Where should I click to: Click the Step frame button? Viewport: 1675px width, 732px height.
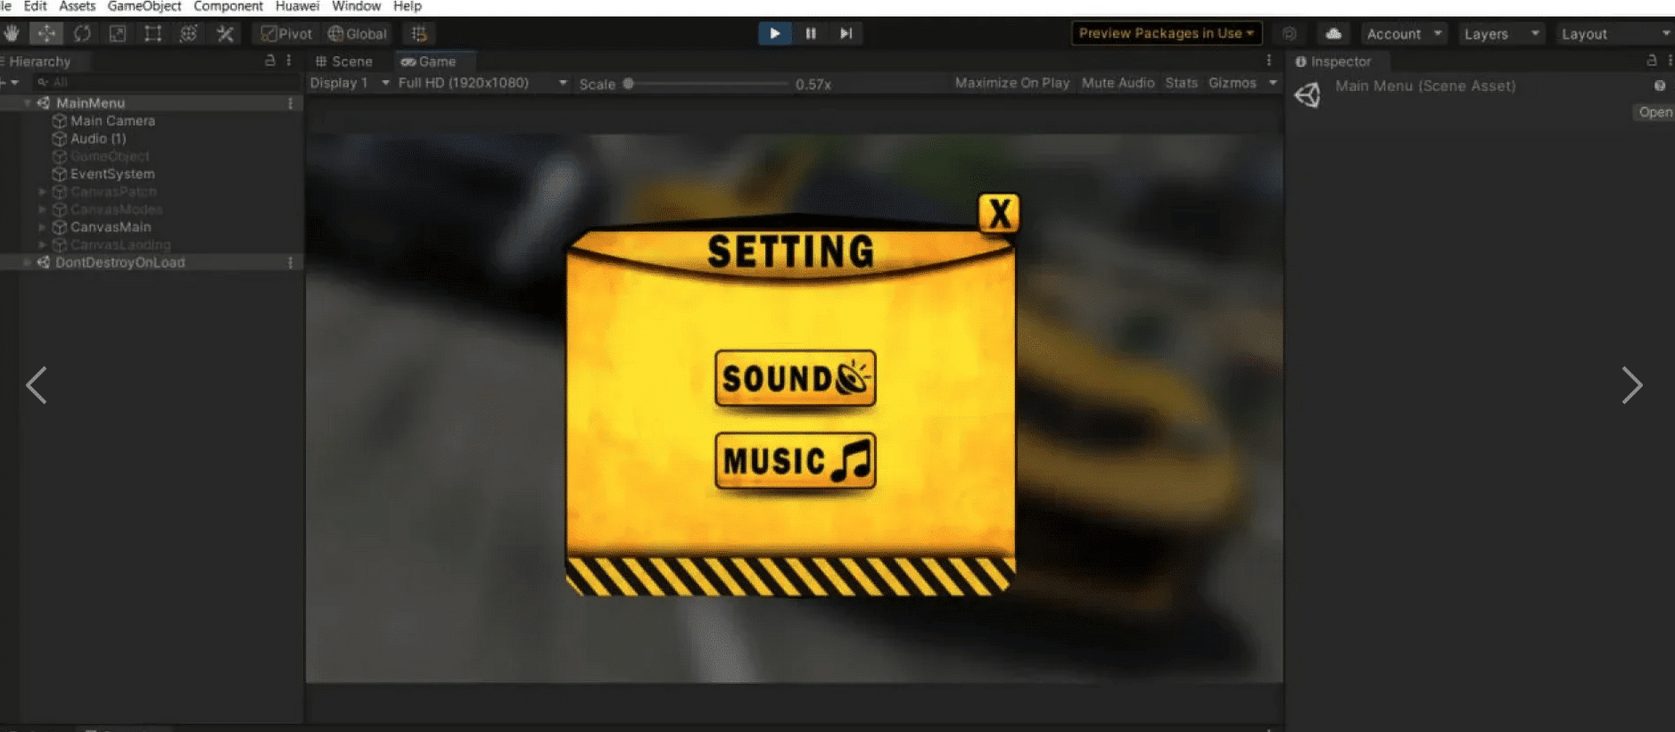coord(846,34)
